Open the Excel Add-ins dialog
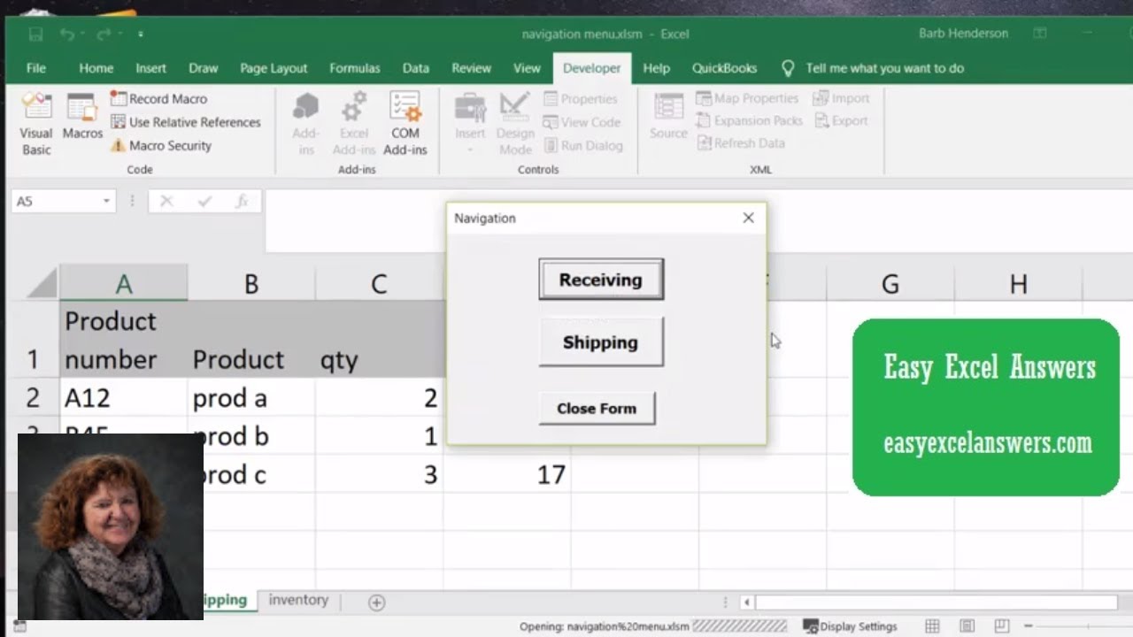 click(x=354, y=124)
